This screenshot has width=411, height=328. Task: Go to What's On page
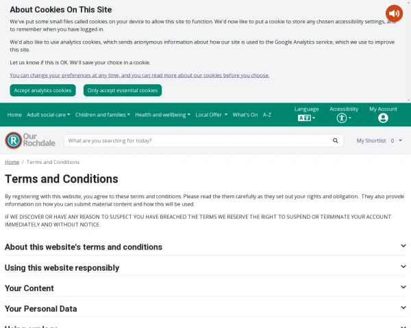point(245,115)
